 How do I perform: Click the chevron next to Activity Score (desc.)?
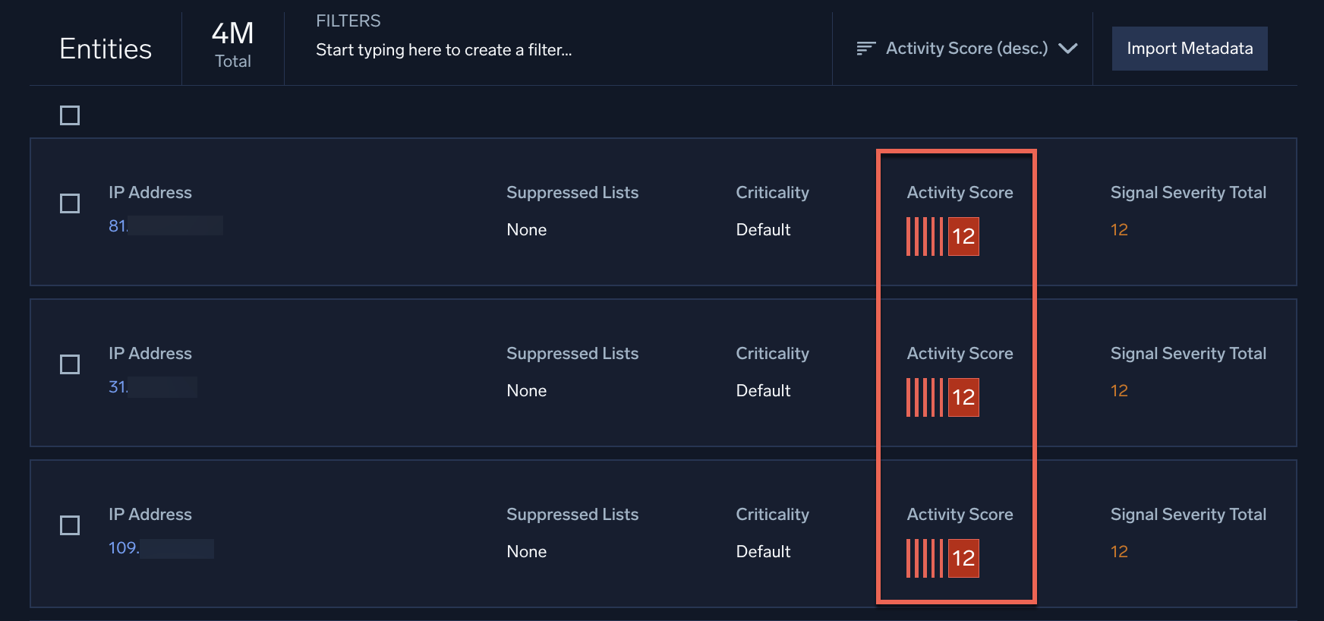pyautogui.click(x=1069, y=48)
